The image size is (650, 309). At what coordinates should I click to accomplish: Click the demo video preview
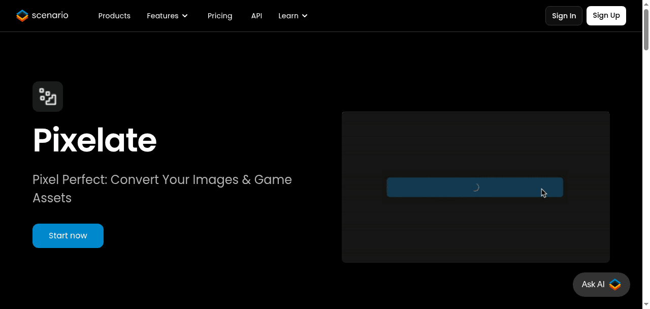[x=476, y=187]
